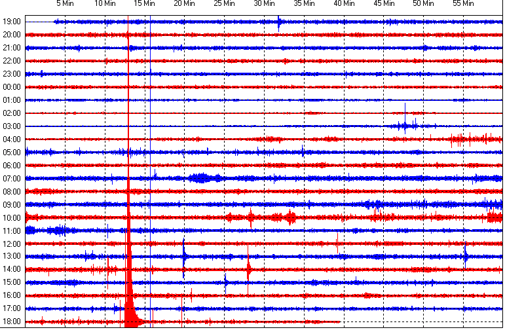Click the 16:00 hour label
This screenshot has width=505, height=330.
[x=12, y=295]
